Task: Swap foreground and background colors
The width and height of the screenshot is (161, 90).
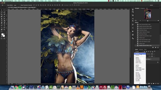Action: point(5,33)
